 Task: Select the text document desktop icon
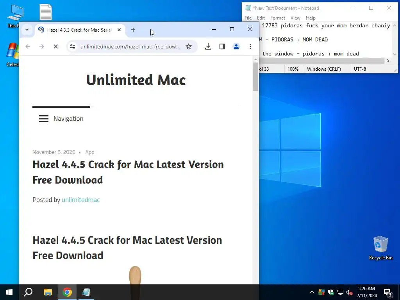[x=46, y=12]
